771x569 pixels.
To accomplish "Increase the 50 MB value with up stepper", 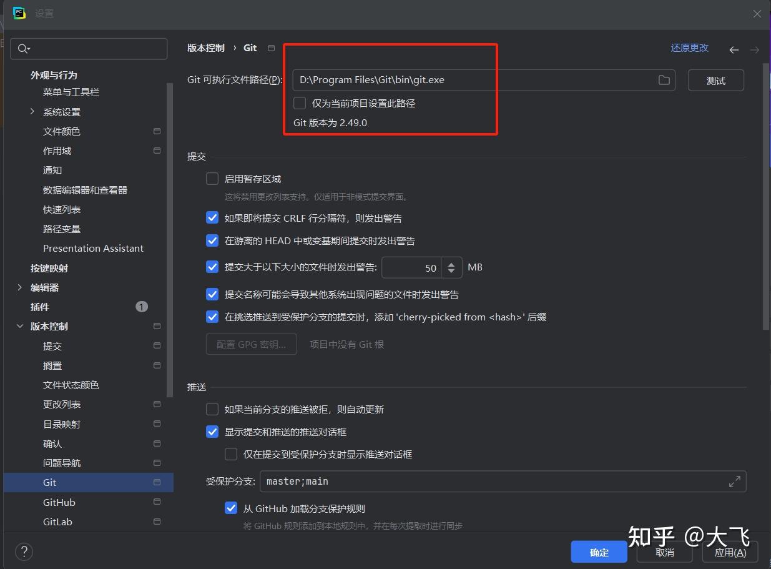I will pos(451,263).
